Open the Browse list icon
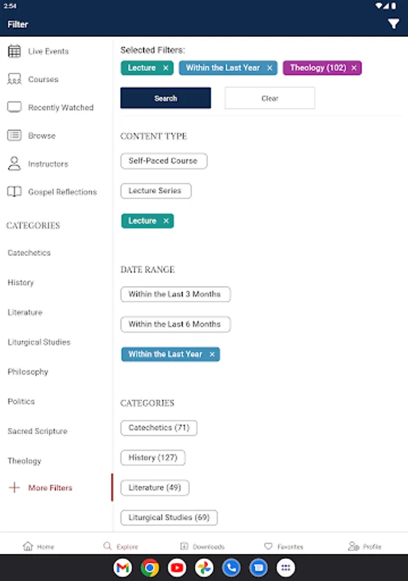Screen dimensions: 408x581 click(14, 136)
